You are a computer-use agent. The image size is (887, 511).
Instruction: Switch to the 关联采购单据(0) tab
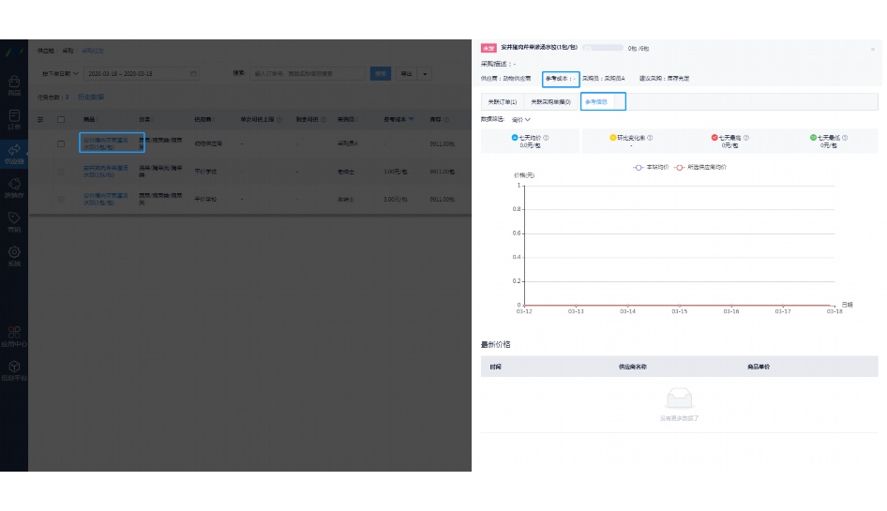click(x=550, y=101)
